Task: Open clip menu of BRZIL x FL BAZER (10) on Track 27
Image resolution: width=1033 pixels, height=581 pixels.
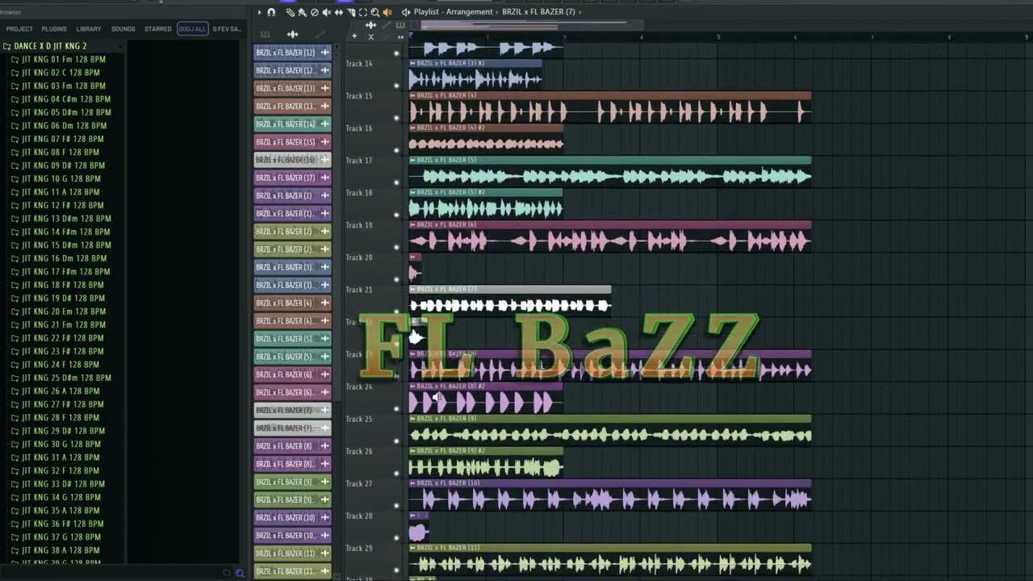Action: click(x=412, y=483)
